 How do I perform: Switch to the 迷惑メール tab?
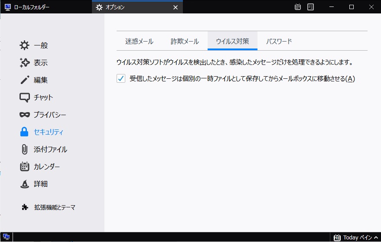click(139, 42)
